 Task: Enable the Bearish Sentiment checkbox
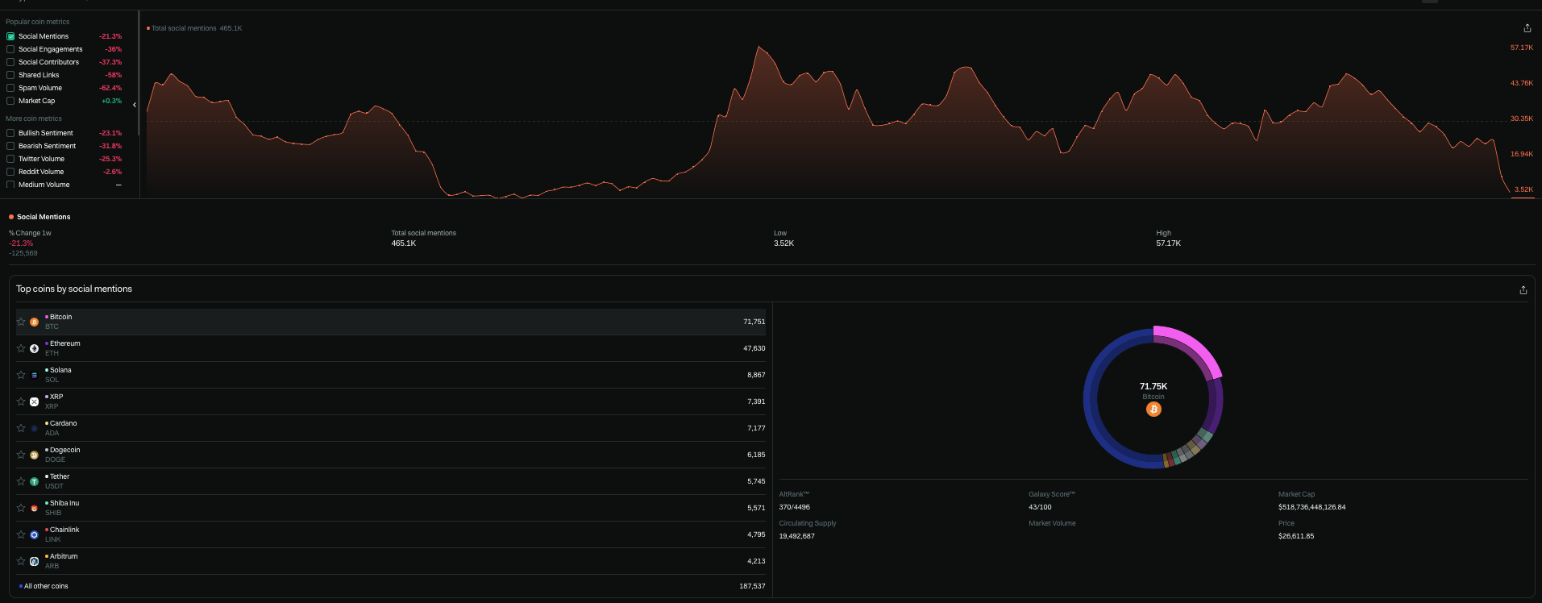pyautogui.click(x=10, y=146)
